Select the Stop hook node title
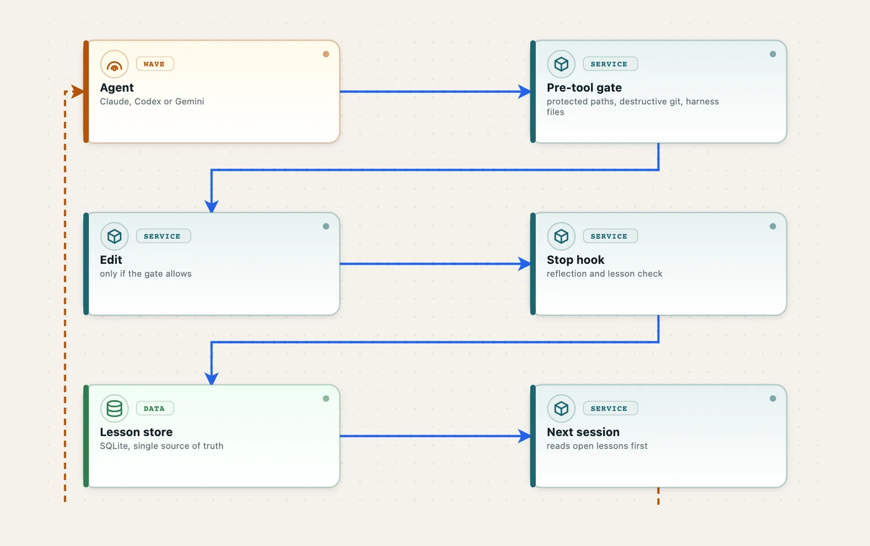 click(x=576, y=260)
